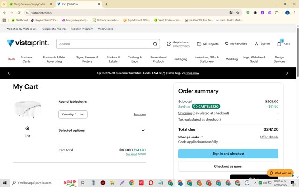Click Windows taskbar search box
This screenshot has height=187, width=299.
[x=44, y=183]
